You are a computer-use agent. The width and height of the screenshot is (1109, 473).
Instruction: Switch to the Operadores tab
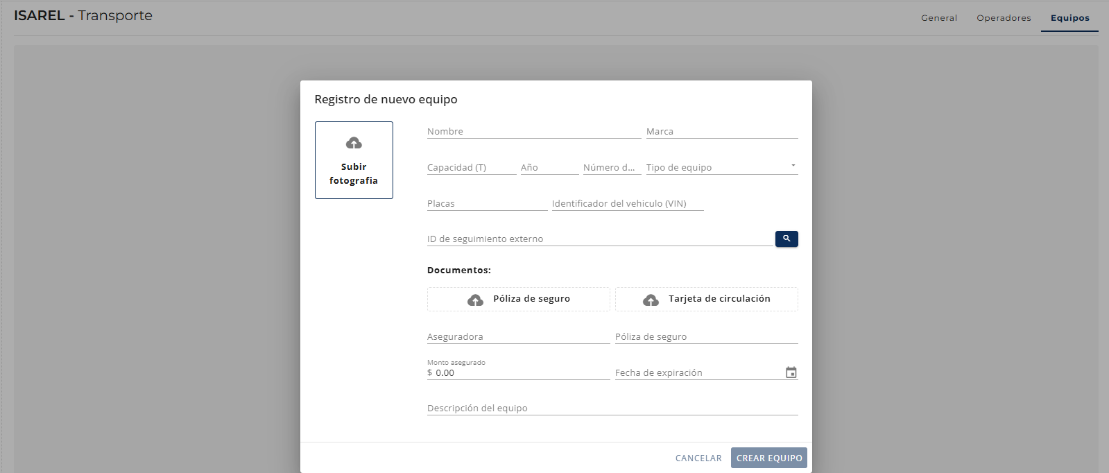pos(1004,18)
